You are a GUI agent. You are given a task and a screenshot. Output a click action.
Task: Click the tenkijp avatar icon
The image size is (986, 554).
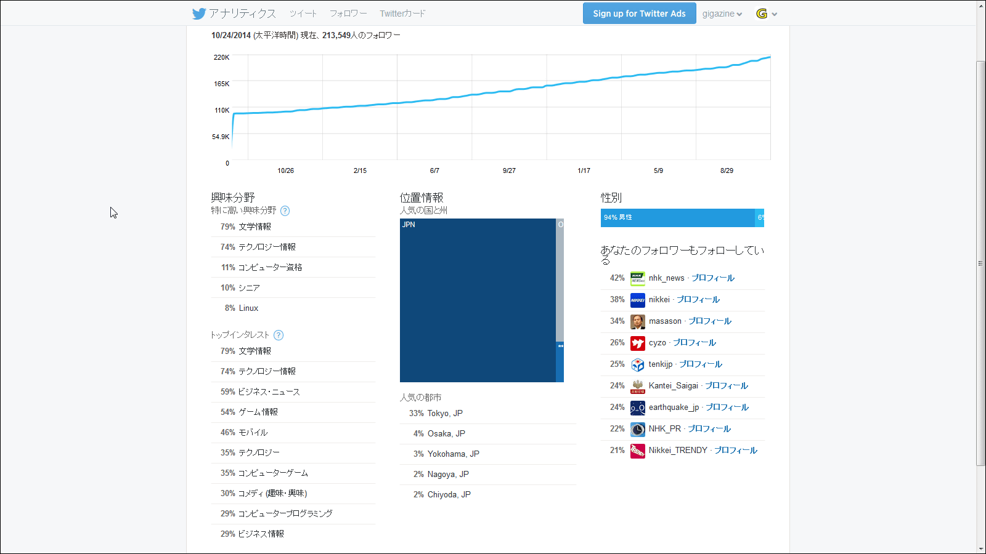pos(637,364)
